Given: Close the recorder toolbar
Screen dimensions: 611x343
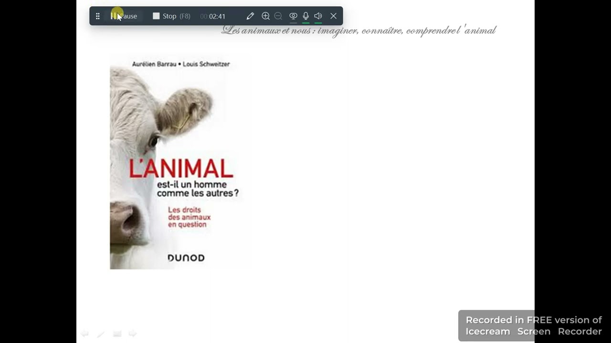Looking at the screenshot, I should point(334,16).
